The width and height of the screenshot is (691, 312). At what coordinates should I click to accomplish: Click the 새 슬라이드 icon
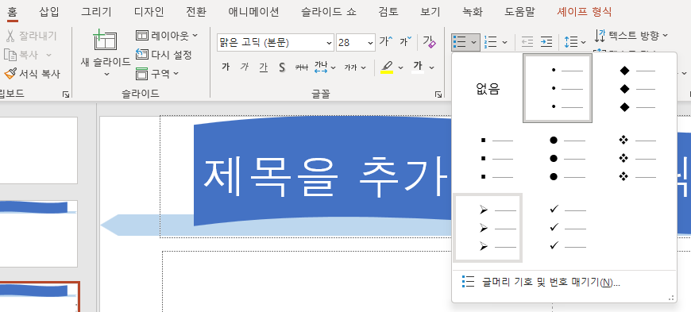[x=106, y=40]
